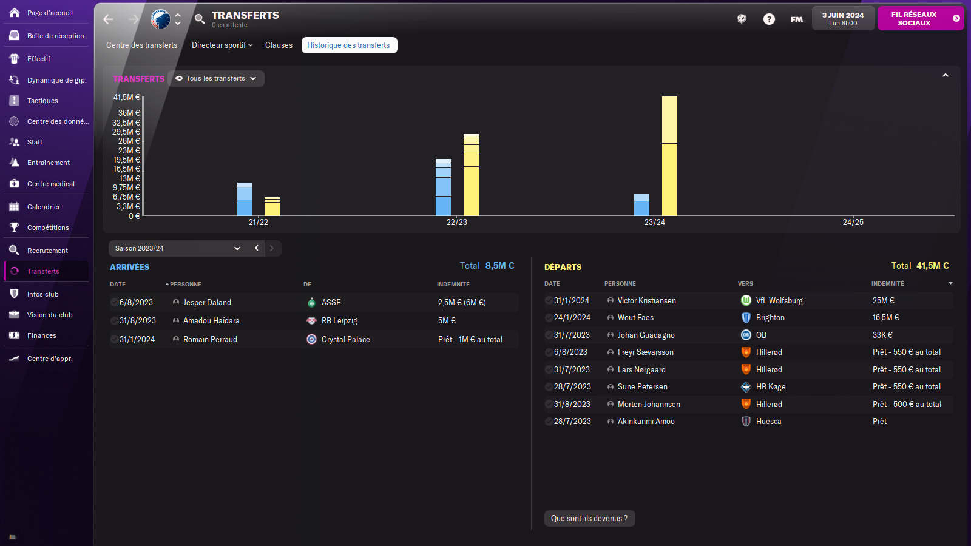Toggle the circle beside Victor Kristiansen transfer
Screen dimensions: 971x546
click(x=549, y=300)
